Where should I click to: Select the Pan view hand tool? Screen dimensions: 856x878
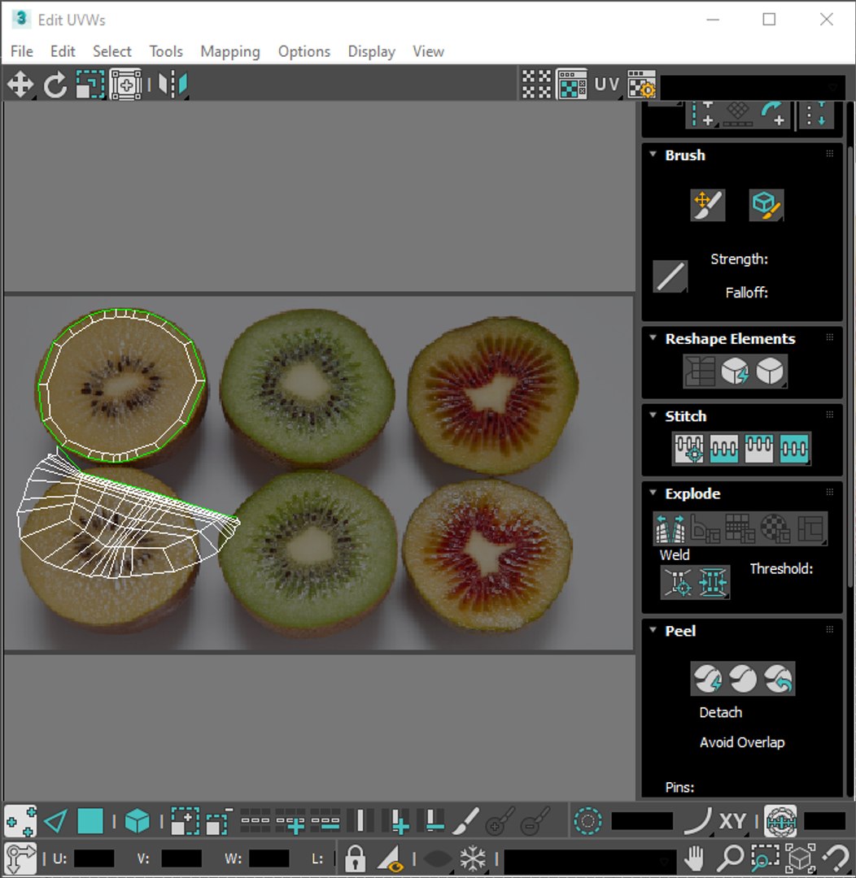pyautogui.click(x=695, y=858)
